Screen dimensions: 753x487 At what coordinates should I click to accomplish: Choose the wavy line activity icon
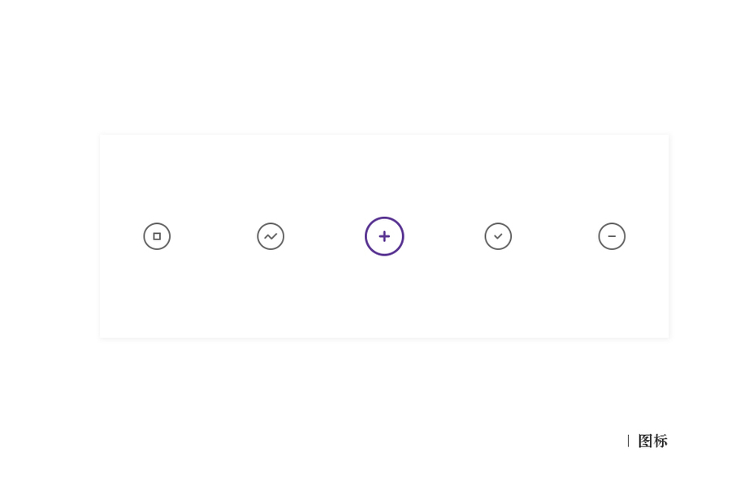point(270,236)
